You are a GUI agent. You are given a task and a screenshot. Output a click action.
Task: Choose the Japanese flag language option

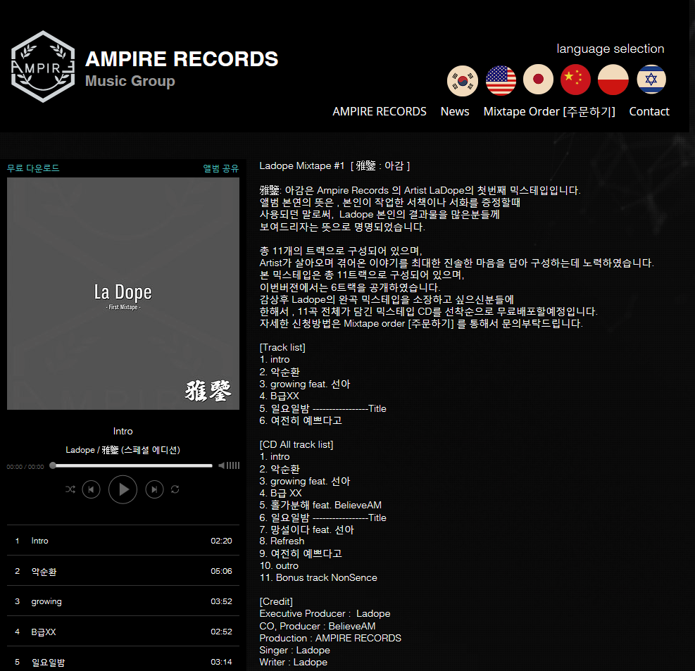pyautogui.click(x=538, y=80)
